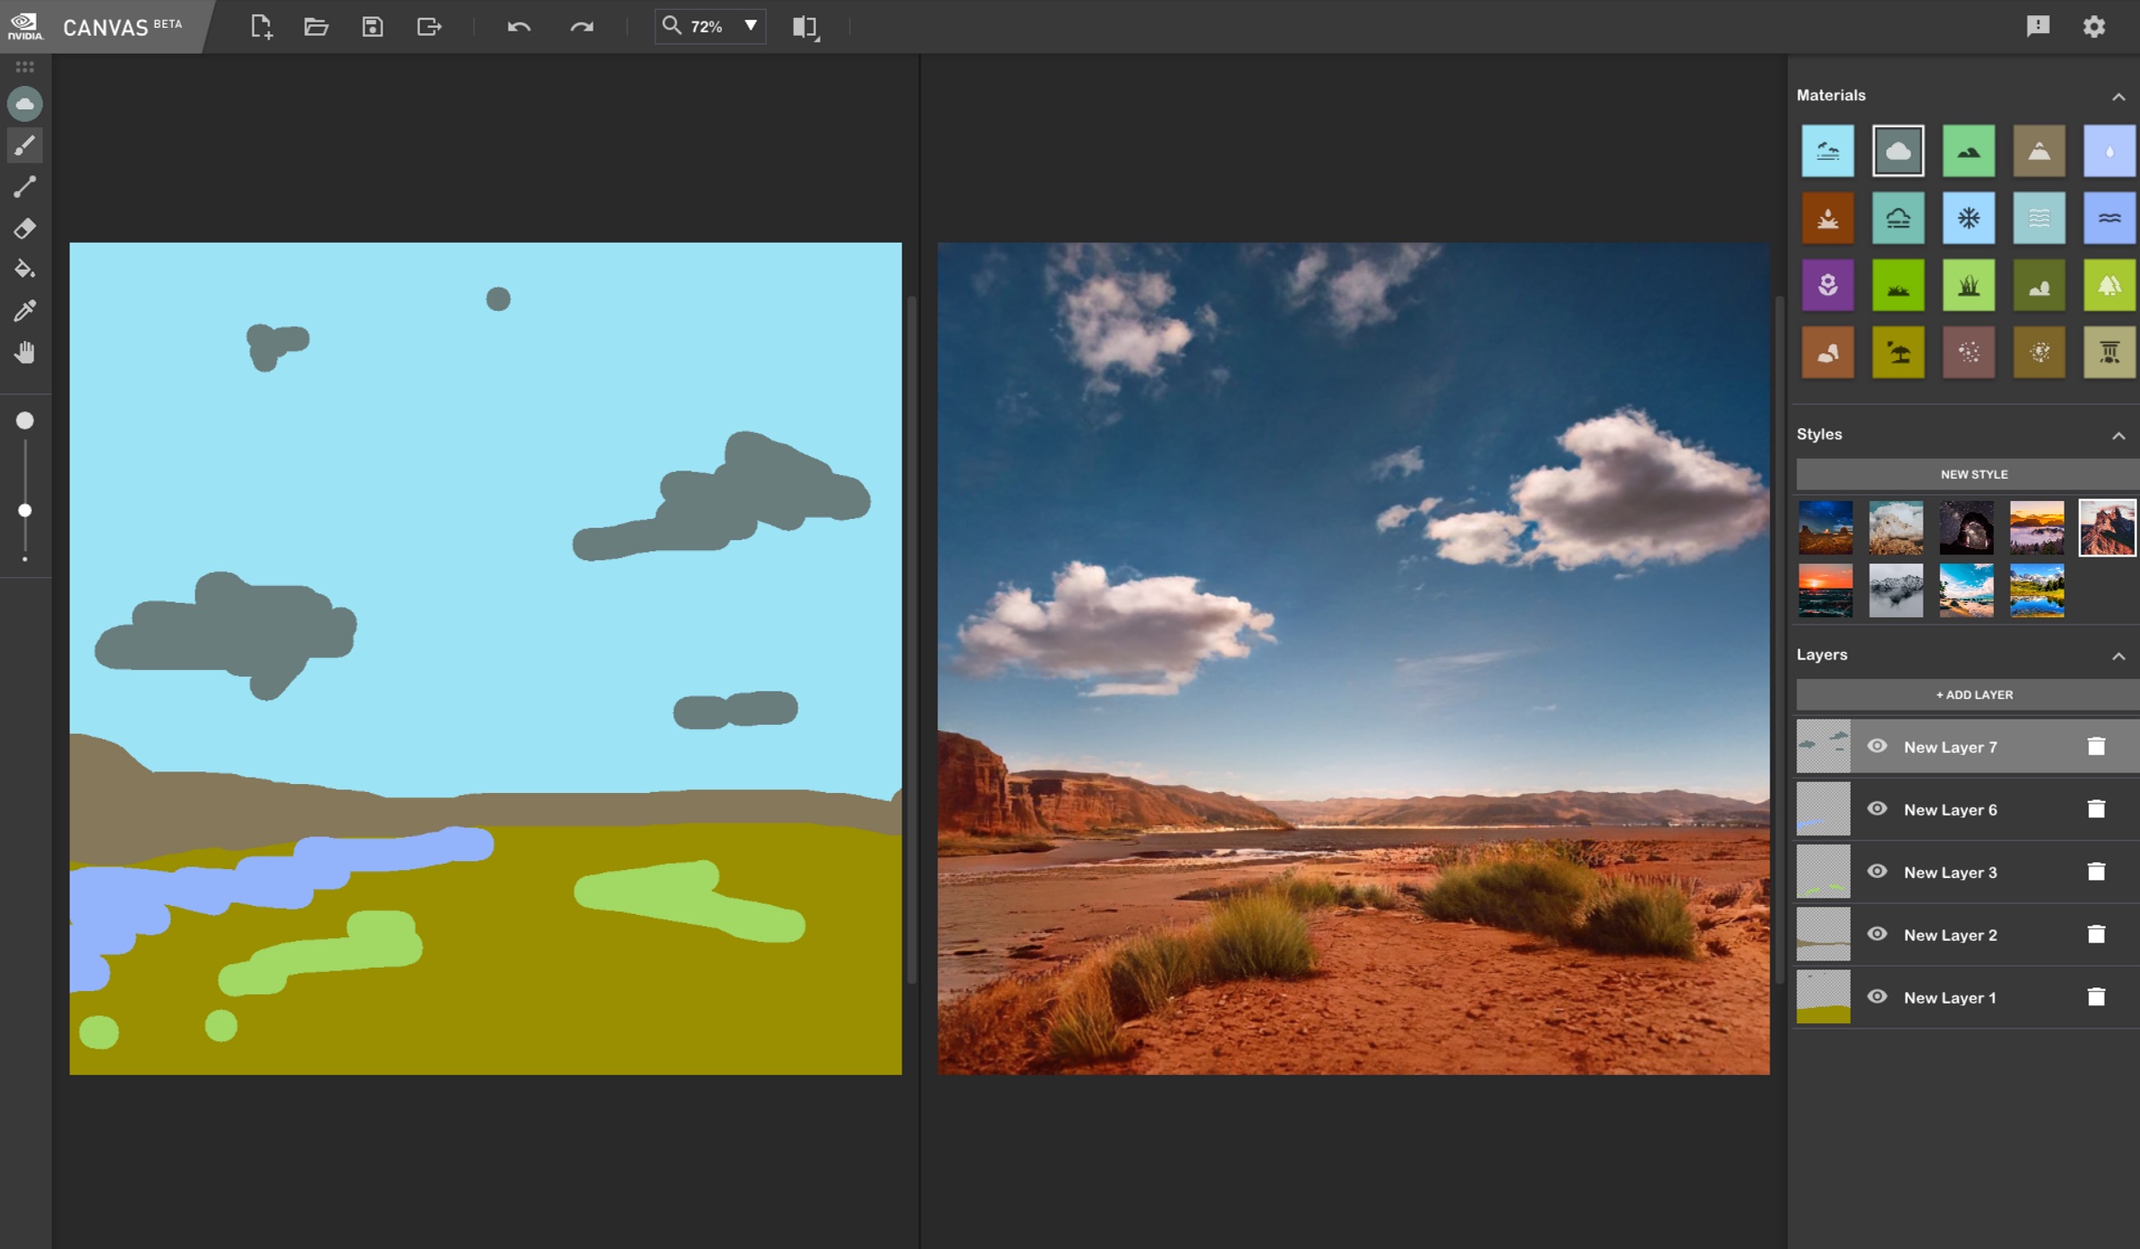Select the Eyedropper color picker tool
The width and height of the screenshot is (2140, 1249).
24,311
